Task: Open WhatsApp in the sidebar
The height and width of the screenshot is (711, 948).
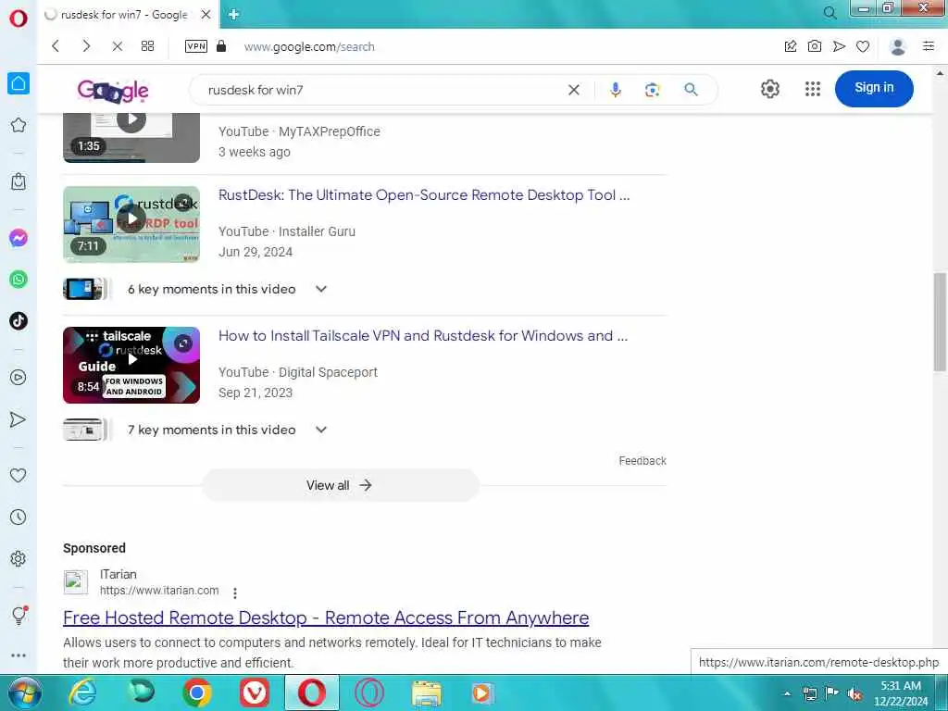Action: [19, 280]
